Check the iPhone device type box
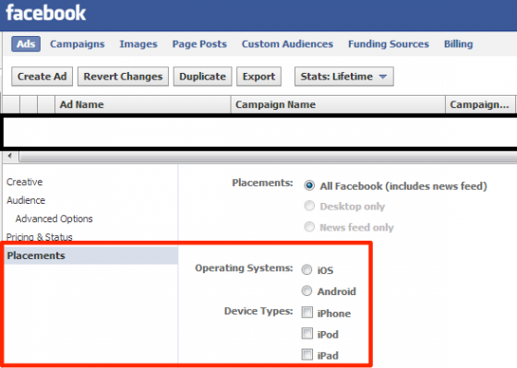 tap(307, 312)
